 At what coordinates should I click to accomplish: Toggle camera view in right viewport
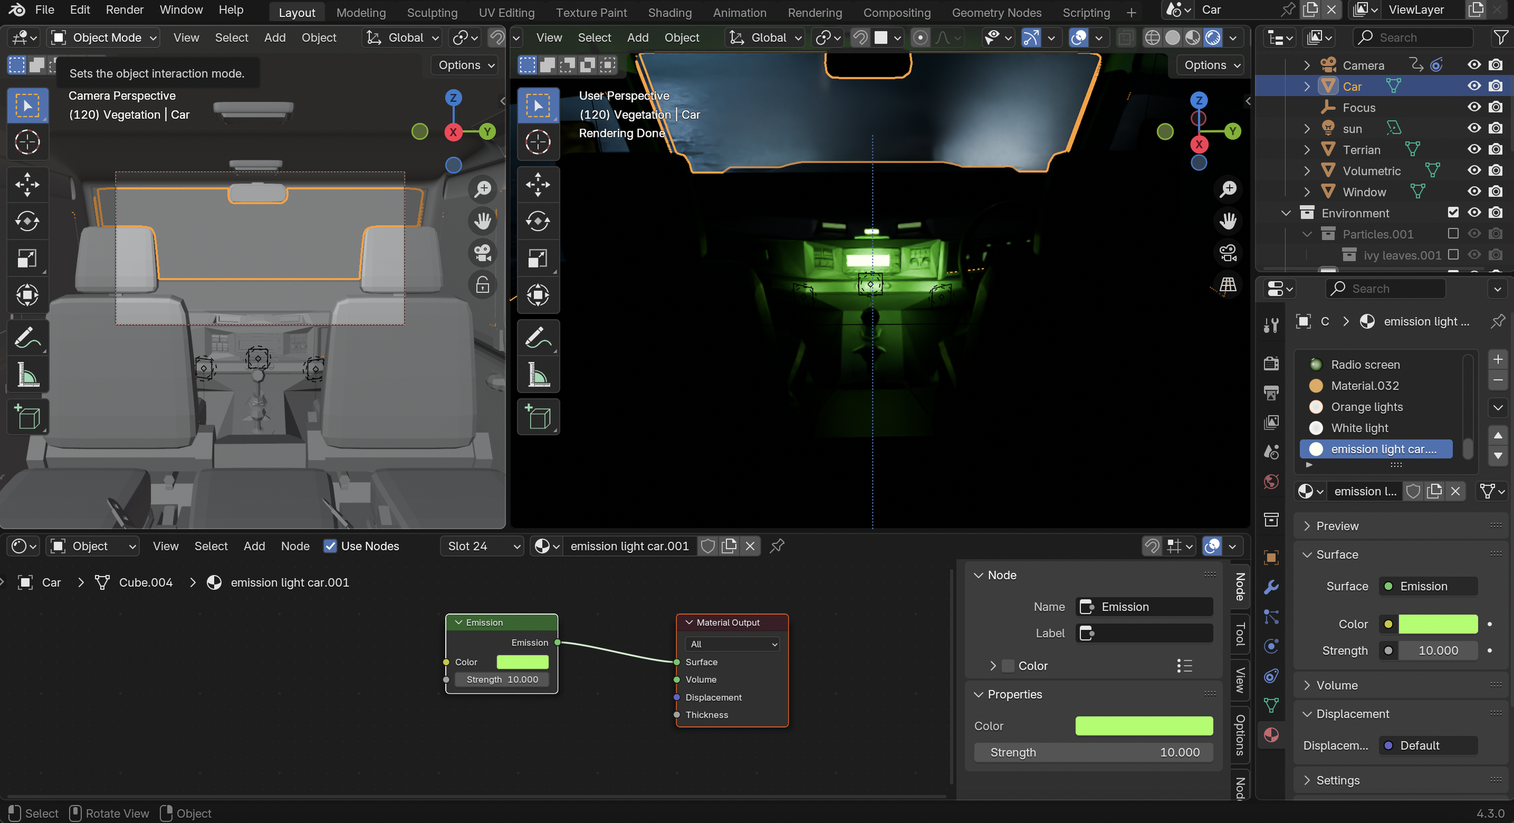coord(1228,253)
